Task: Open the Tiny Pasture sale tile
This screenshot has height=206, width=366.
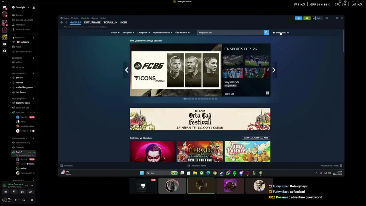Action: pos(247,151)
